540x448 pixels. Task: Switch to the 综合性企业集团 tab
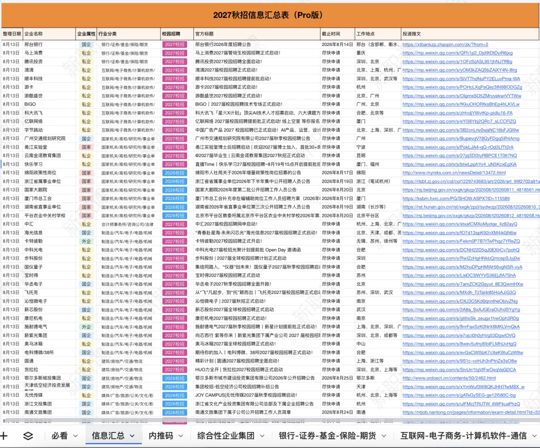tap(226, 435)
